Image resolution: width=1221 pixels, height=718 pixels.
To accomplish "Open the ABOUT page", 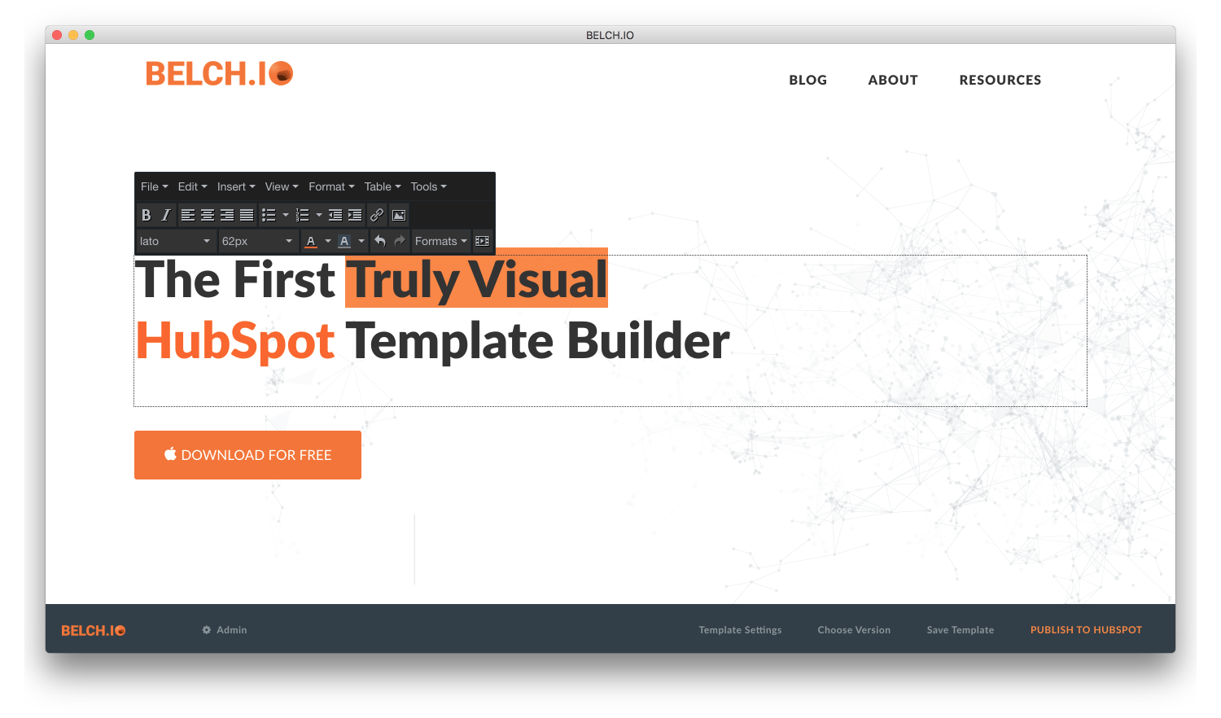I will [x=893, y=80].
